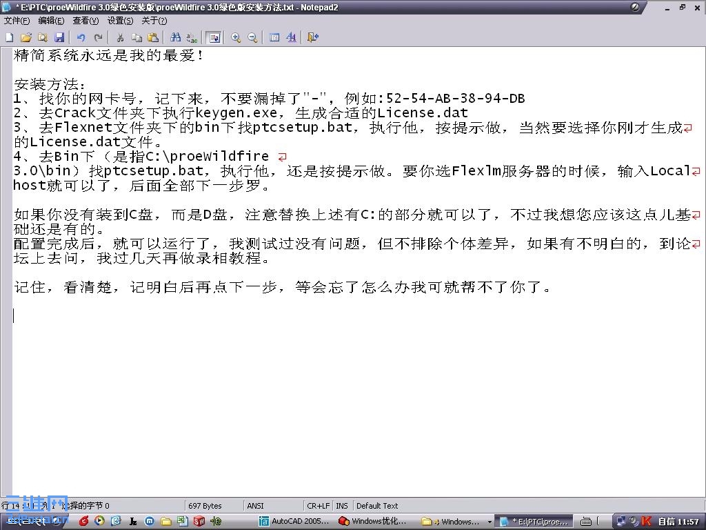Image resolution: width=706 pixels, height=530 pixels.
Task: Open the red swirl quick launch icon
Action: click(x=83, y=522)
